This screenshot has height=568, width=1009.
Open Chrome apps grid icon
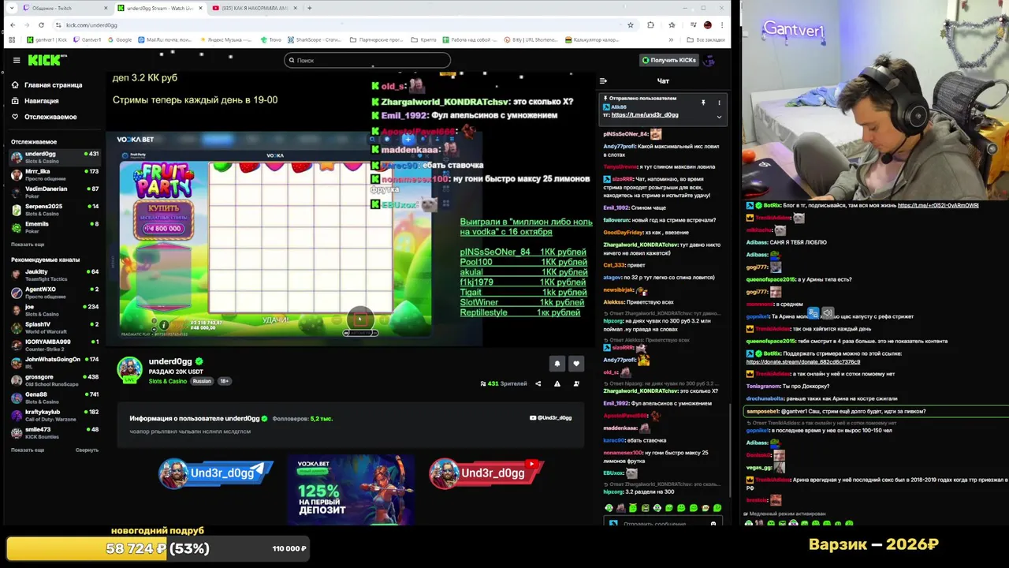pyautogui.click(x=12, y=39)
